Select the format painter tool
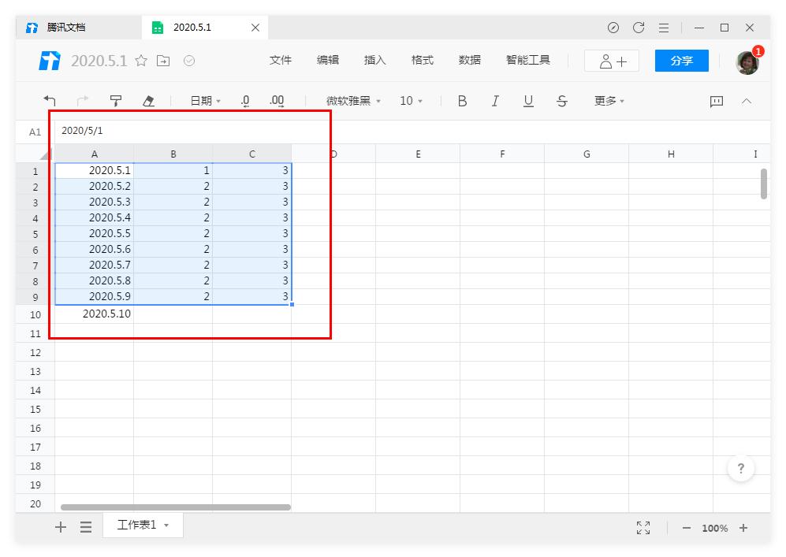 [115, 101]
